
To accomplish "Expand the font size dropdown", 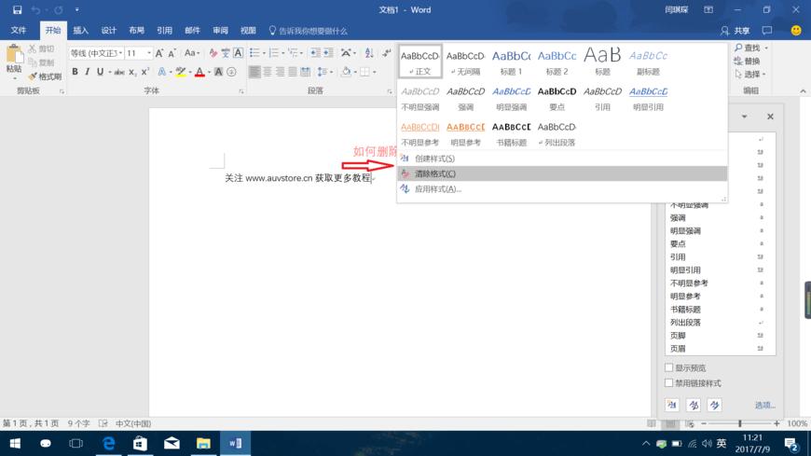I will 148,53.
